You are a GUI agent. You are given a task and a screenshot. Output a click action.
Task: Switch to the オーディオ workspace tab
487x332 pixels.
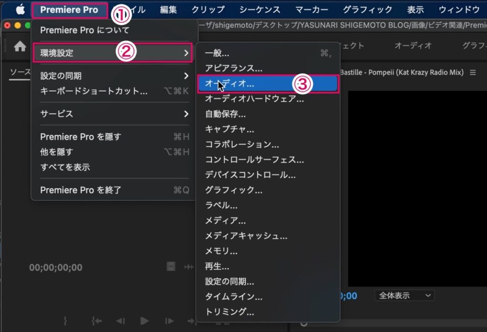click(x=413, y=46)
